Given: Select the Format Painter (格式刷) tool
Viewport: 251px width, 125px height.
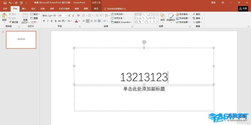Looking at the screenshot, I should coord(14,22).
